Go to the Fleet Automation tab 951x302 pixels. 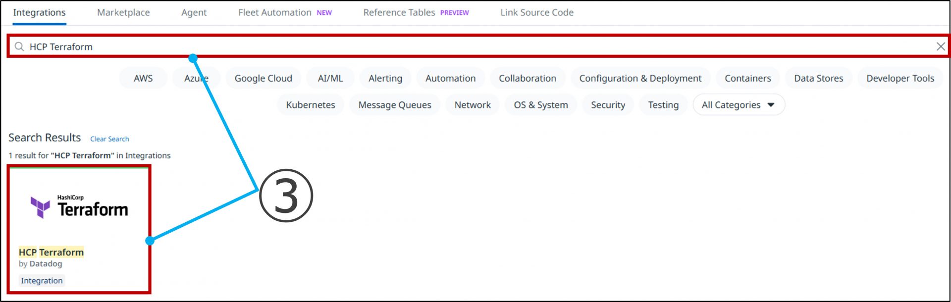pyautogui.click(x=275, y=13)
